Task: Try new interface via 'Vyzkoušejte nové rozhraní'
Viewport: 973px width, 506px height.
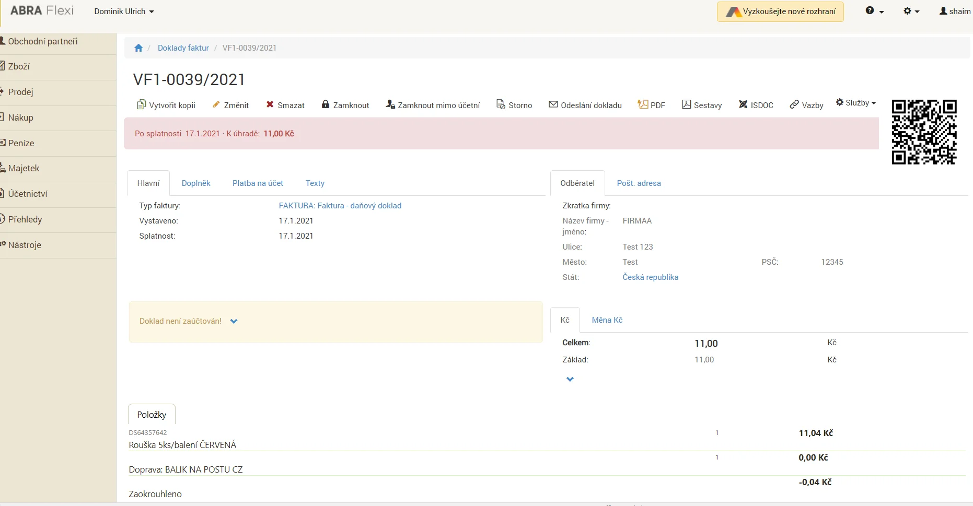Action: point(780,11)
